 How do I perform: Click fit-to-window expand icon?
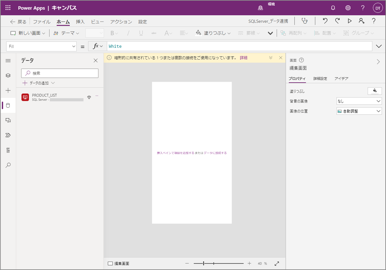pos(277,263)
